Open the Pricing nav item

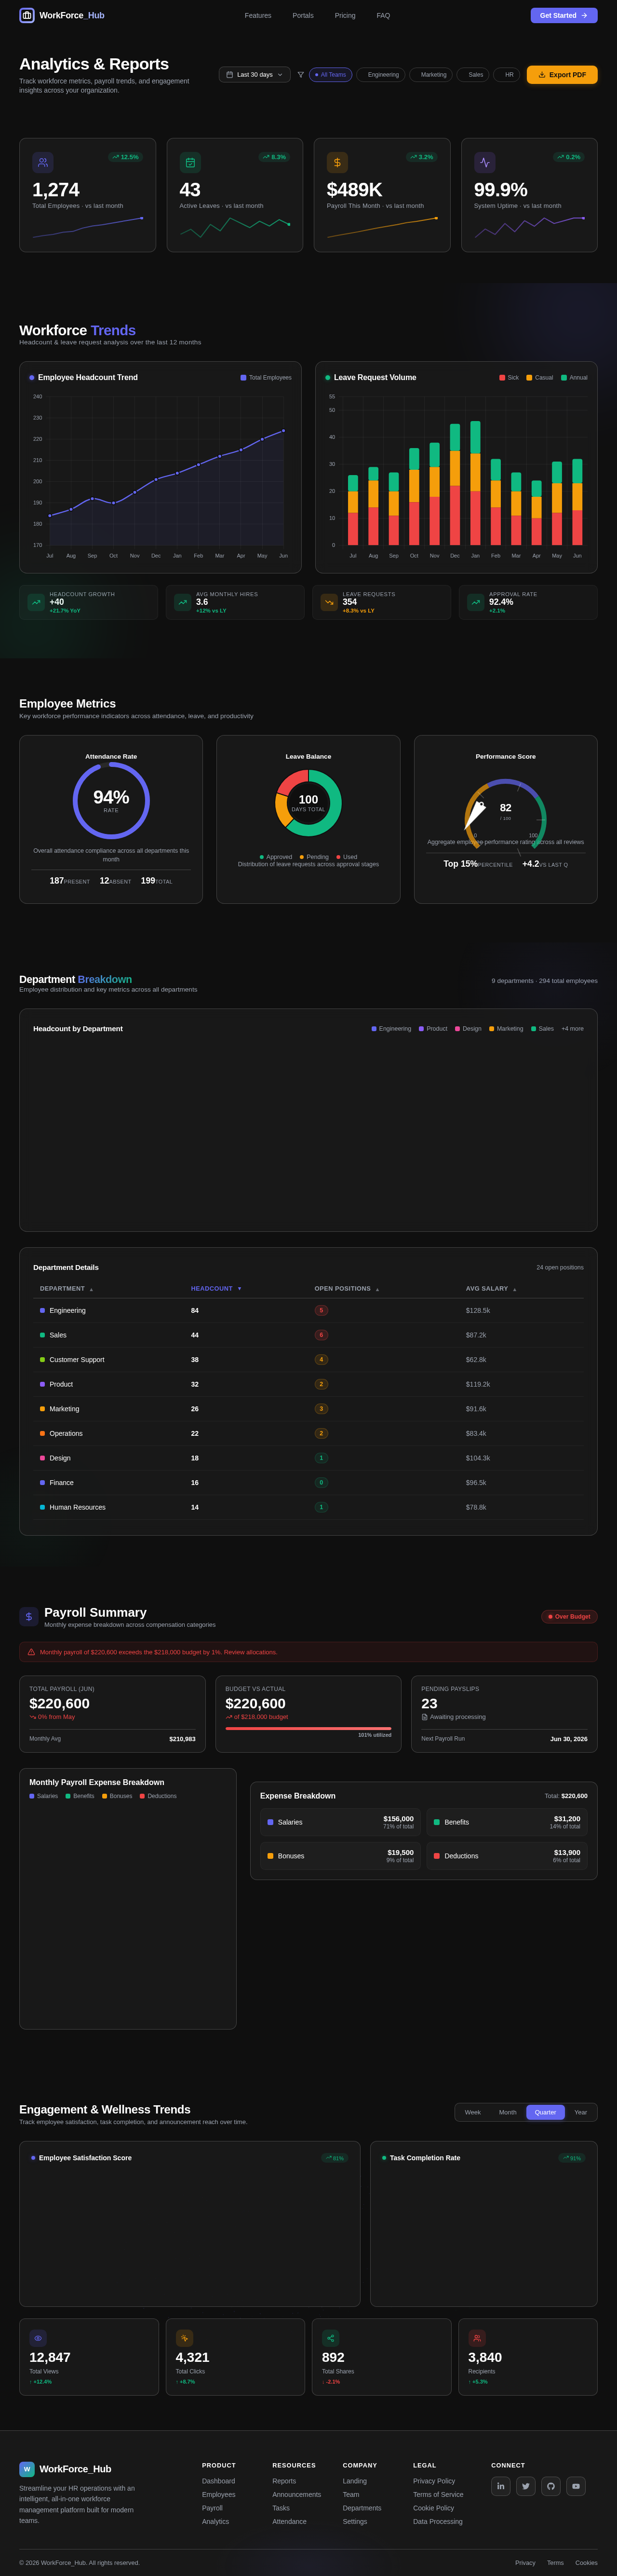(x=345, y=16)
